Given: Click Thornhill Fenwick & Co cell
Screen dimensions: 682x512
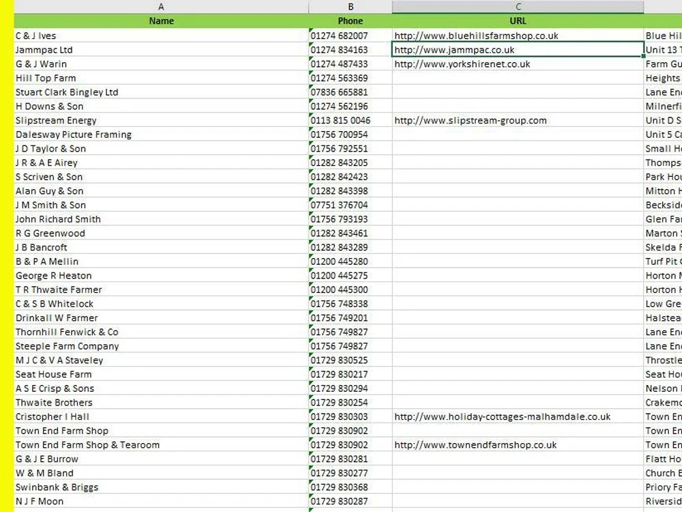Looking at the screenshot, I should pos(161,332).
